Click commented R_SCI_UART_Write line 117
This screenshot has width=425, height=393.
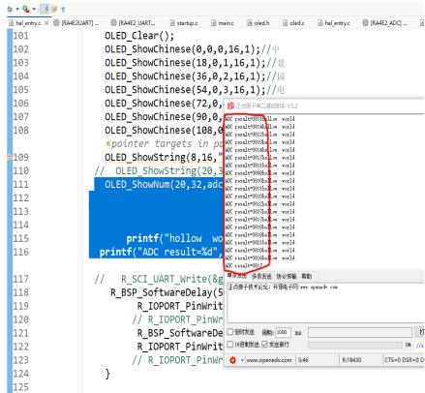click(159, 279)
